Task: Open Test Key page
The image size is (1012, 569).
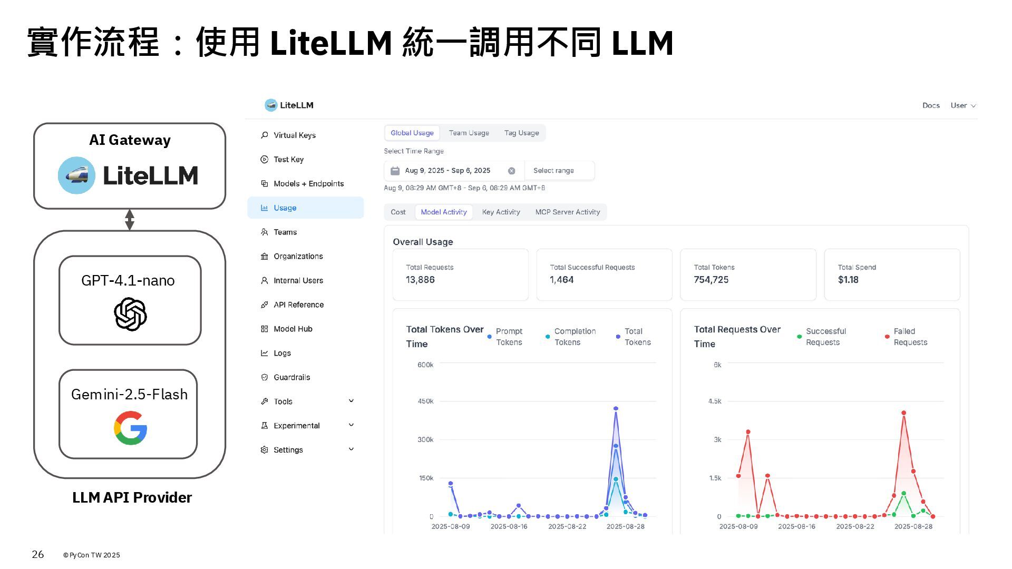Action: [x=306, y=160]
